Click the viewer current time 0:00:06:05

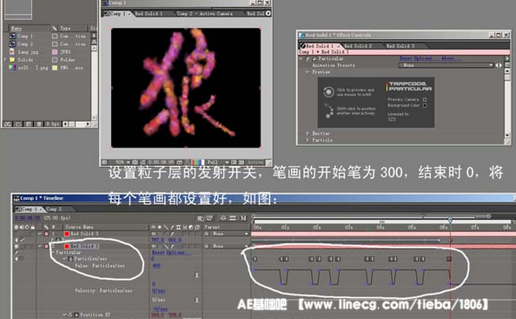pyautogui.click(x=162, y=163)
